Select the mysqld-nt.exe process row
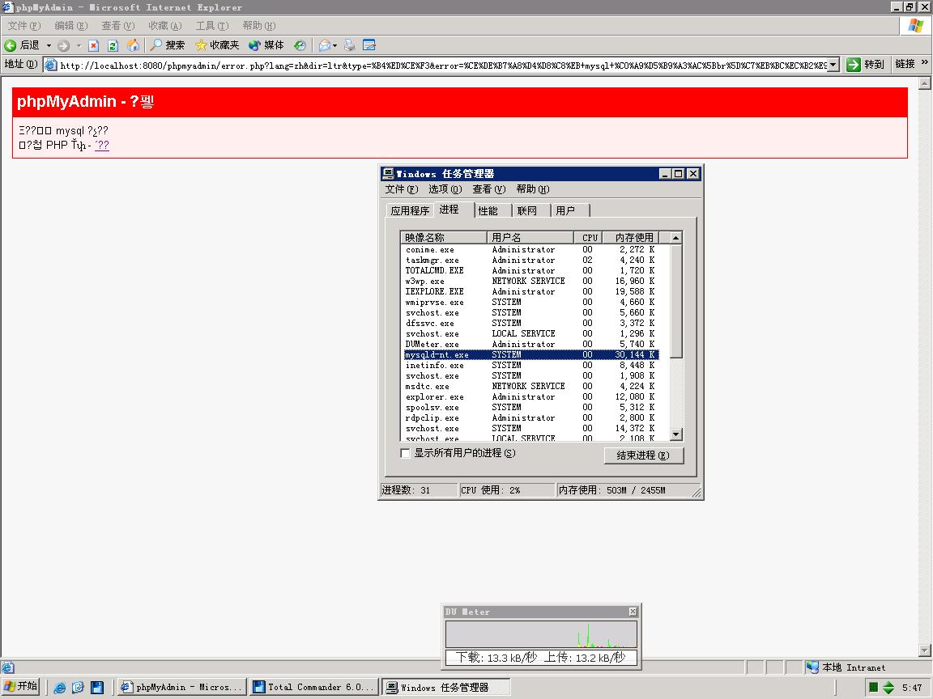The height and width of the screenshot is (699, 933). coord(530,355)
